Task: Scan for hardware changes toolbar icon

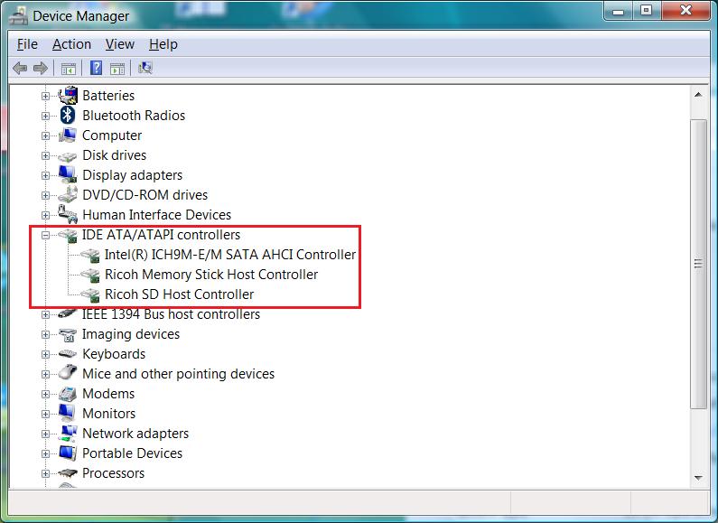Action: click(145, 68)
